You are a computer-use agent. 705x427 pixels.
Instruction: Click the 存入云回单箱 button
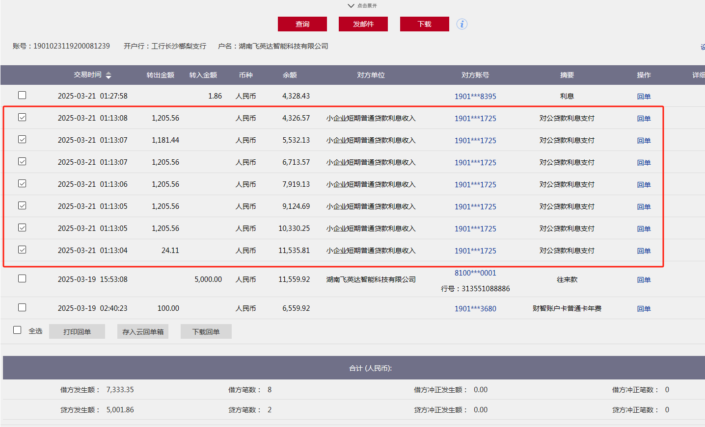(x=143, y=332)
